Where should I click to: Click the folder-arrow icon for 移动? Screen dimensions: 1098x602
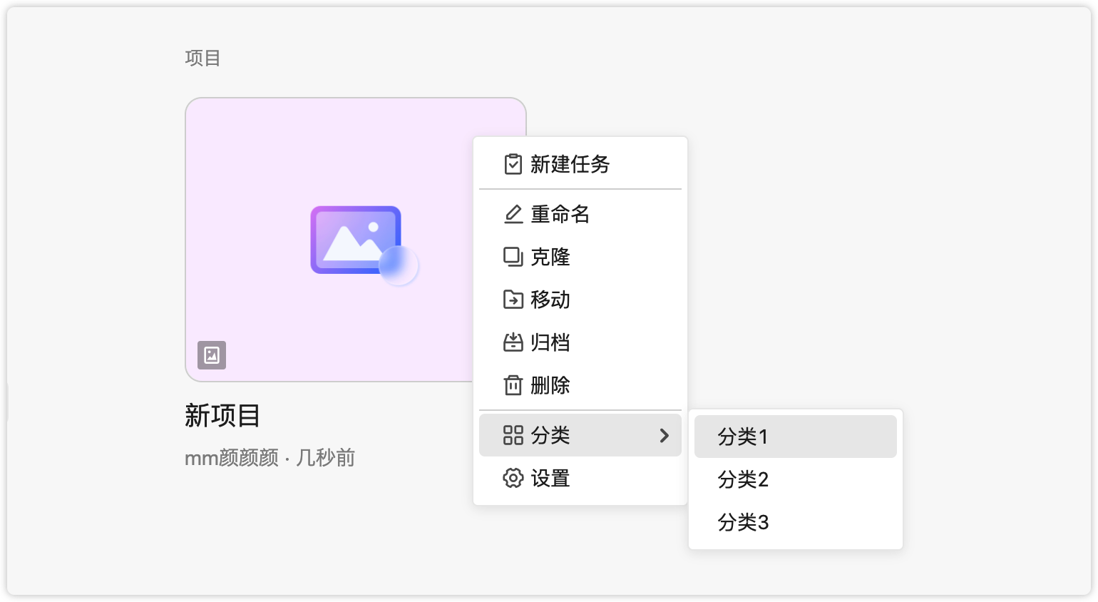513,300
